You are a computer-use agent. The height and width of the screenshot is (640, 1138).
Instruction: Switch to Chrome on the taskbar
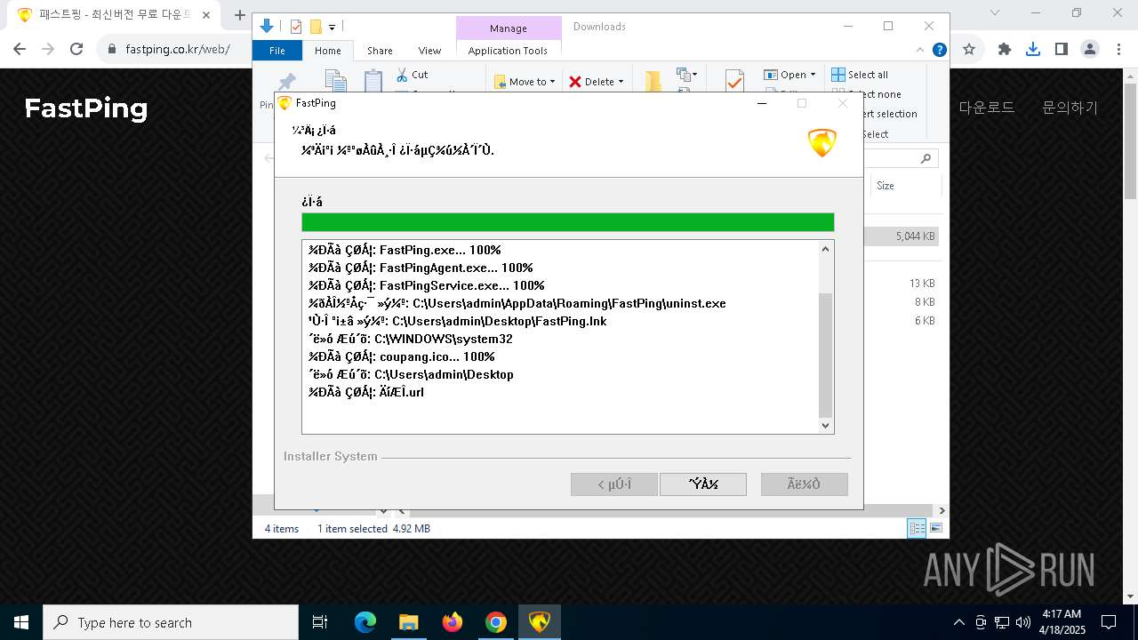click(496, 622)
